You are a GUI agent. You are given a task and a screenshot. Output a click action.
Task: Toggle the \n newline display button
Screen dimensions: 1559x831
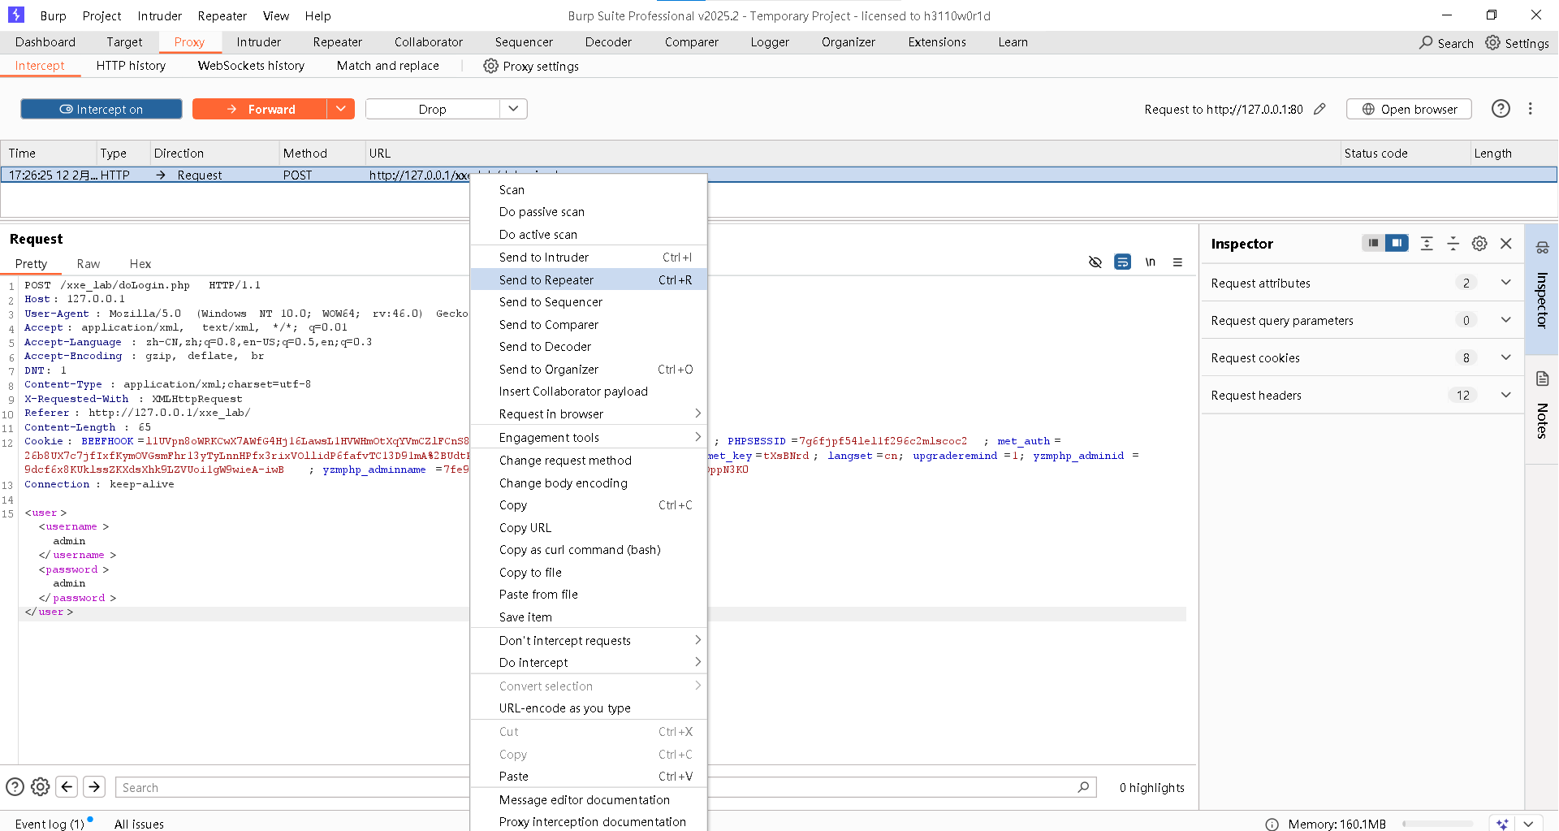1150,262
